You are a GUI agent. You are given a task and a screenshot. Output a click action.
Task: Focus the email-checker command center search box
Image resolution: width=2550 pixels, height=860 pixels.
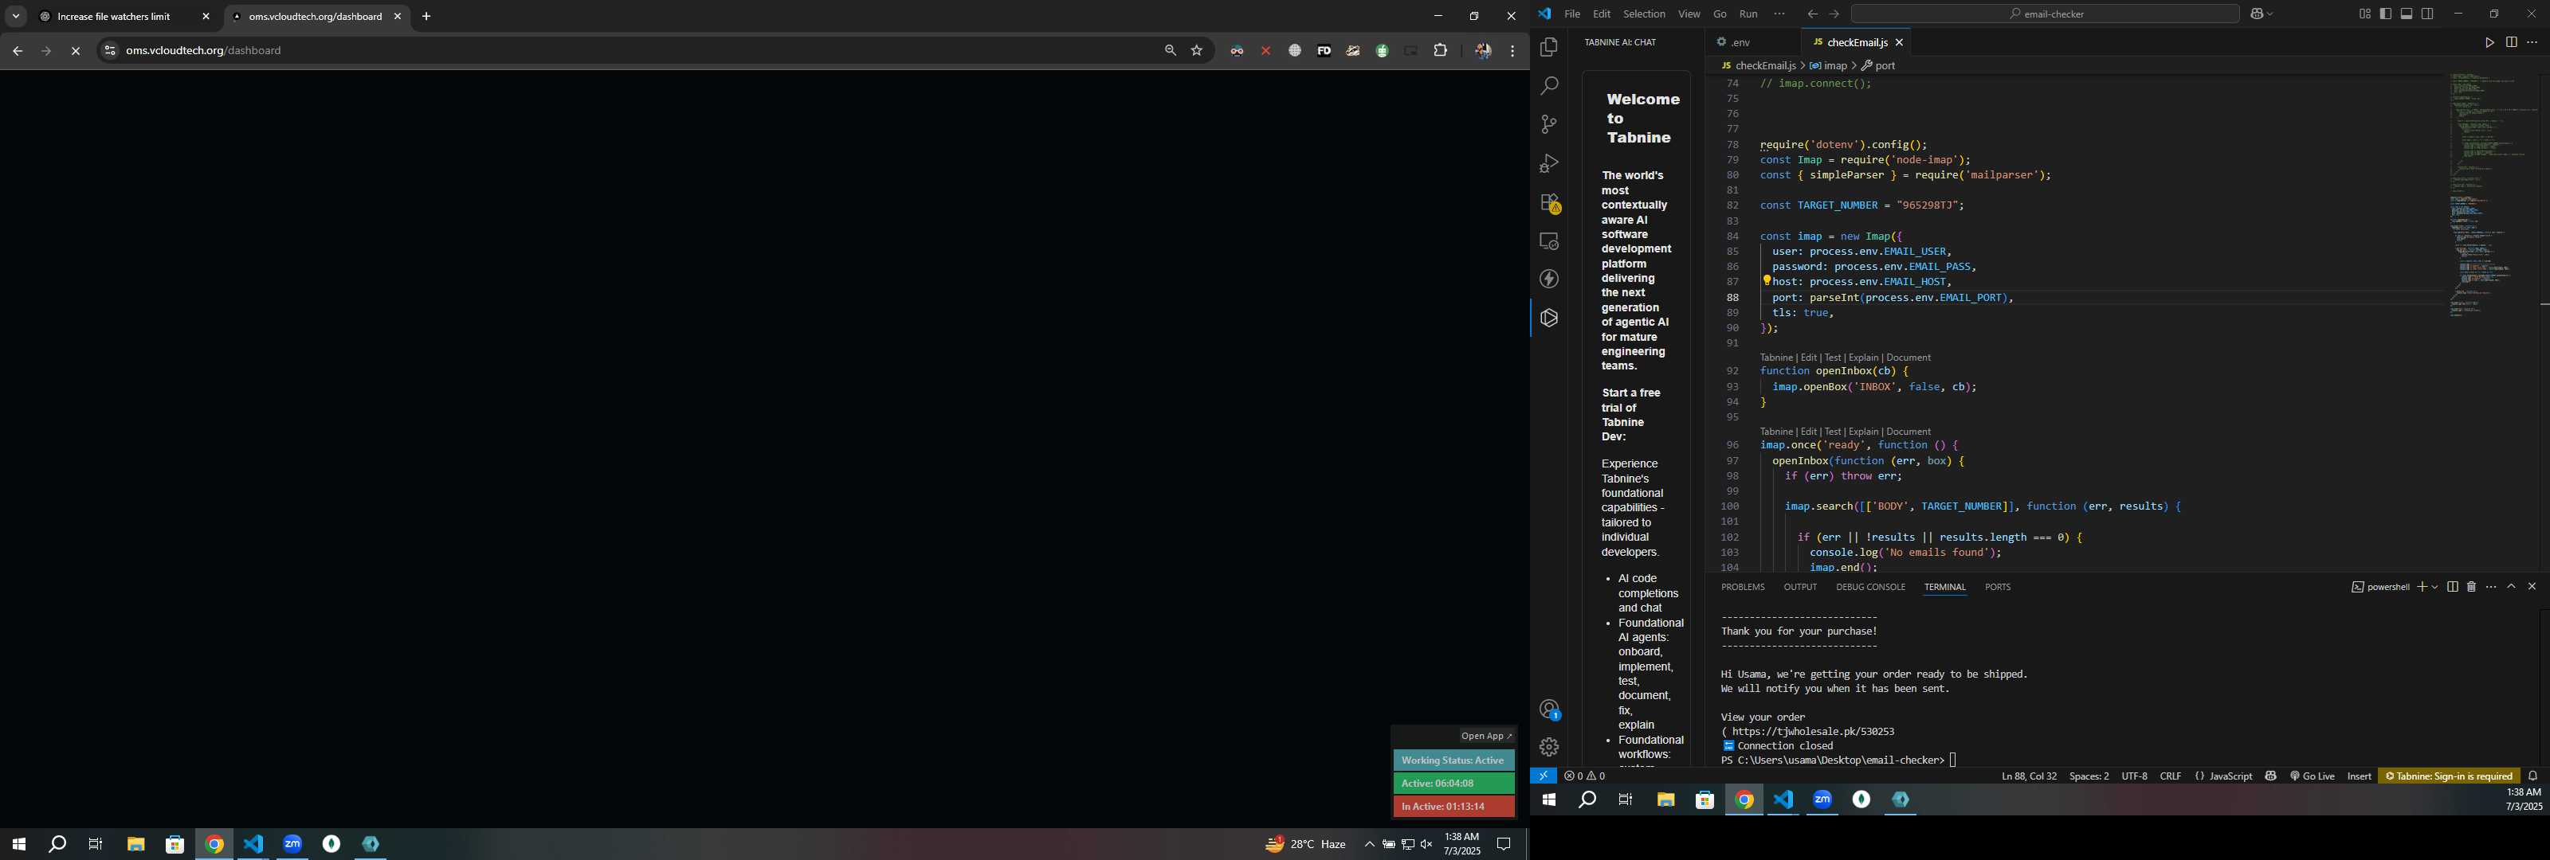coord(2044,14)
